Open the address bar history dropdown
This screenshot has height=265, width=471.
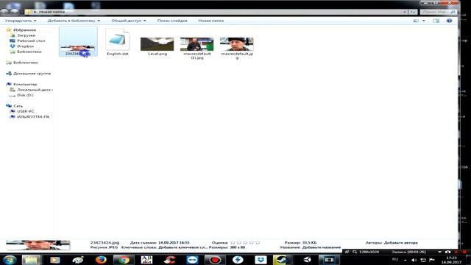coord(405,12)
